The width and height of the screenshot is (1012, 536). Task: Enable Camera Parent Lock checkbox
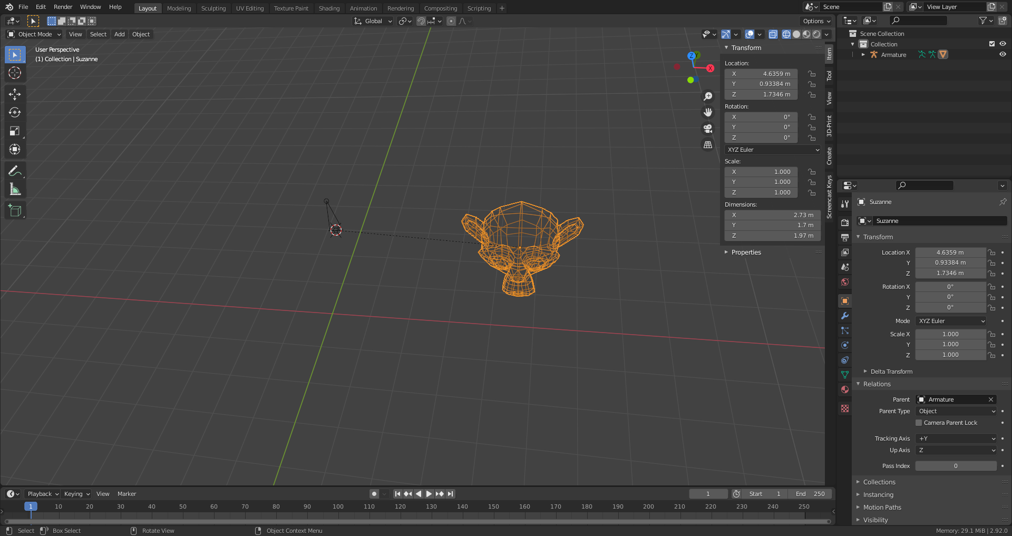(x=919, y=423)
